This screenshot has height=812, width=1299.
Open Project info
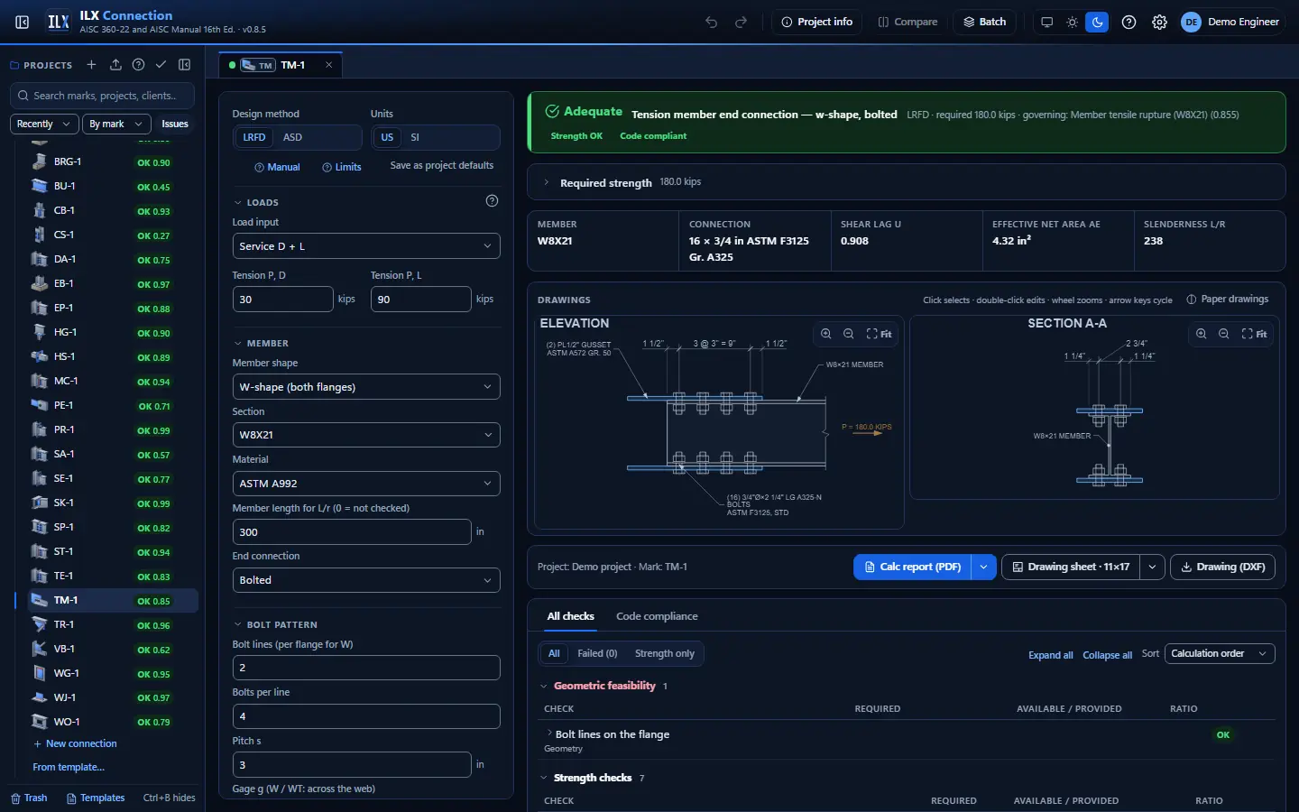click(x=816, y=22)
